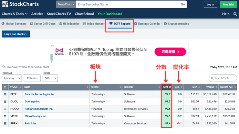
Task: Click the Free Trial button
Action: point(228,5)
